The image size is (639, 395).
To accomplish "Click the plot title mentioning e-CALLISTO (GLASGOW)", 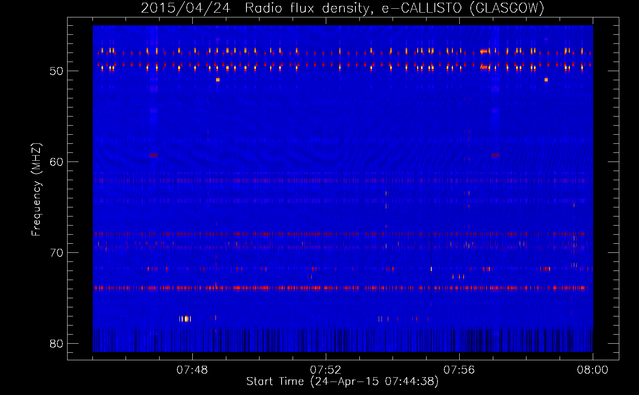I will point(342,8).
